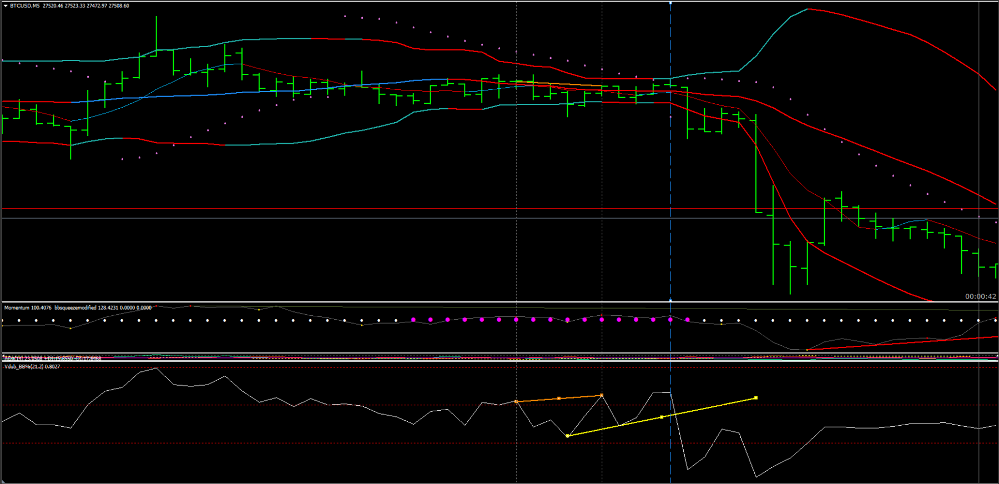
Task: Click the divider between ADX and Vdub_BB% panels
Action: [500, 362]
